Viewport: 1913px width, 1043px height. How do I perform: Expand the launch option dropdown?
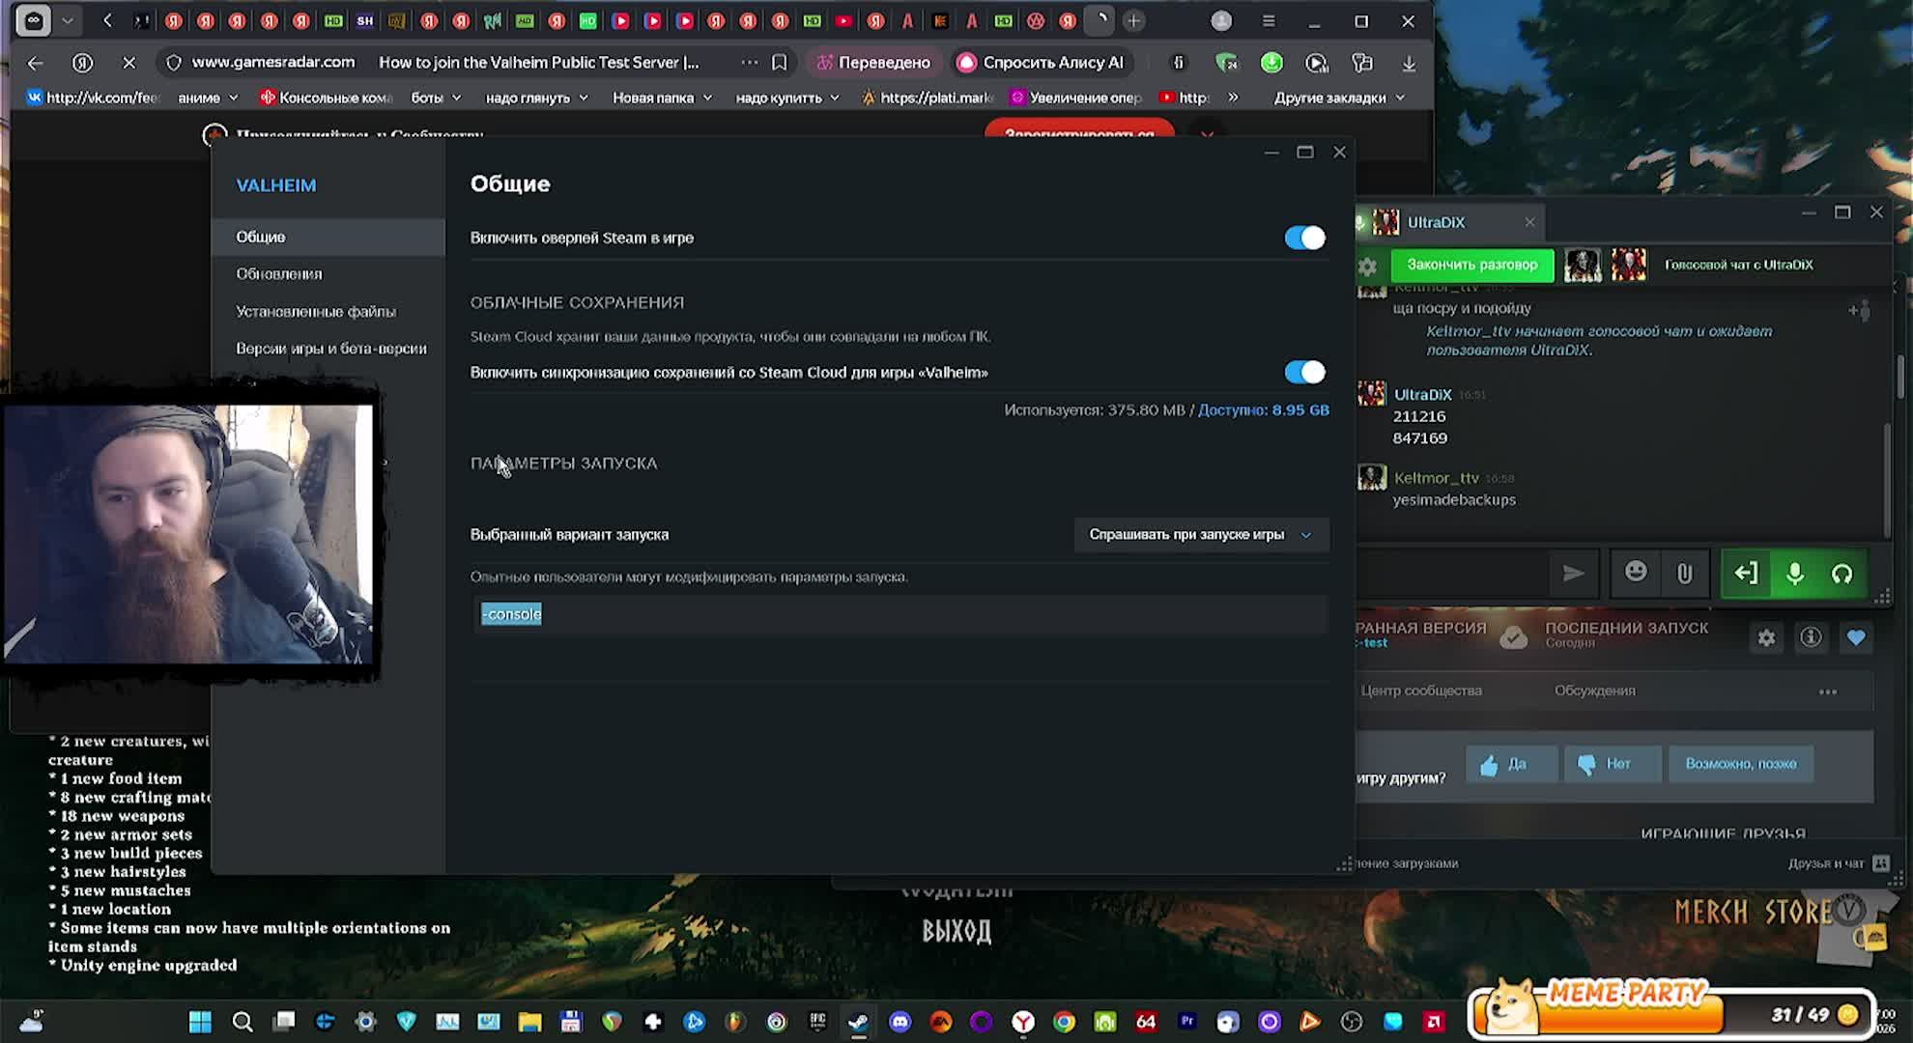(x=1201, y=534)
